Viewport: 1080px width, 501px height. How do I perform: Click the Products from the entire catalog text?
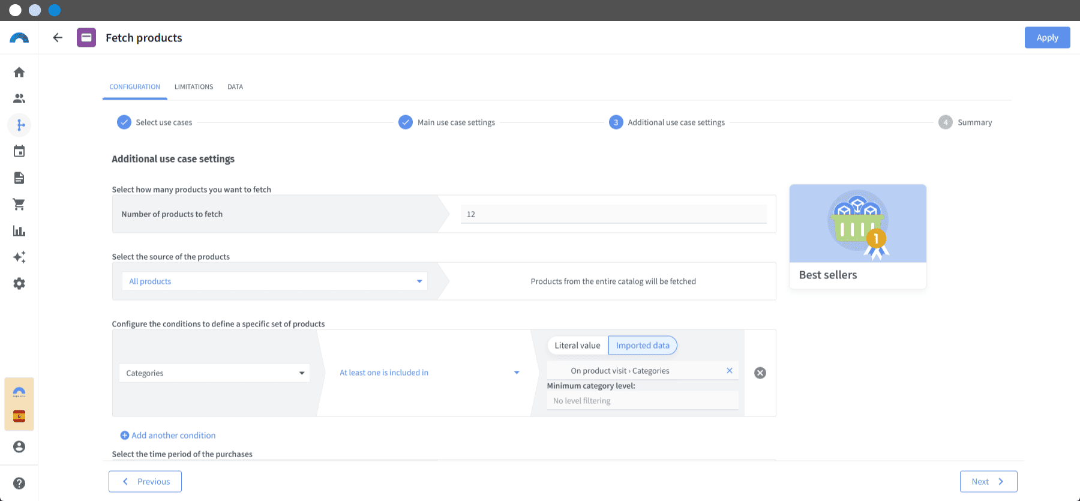tap(613, 281)
